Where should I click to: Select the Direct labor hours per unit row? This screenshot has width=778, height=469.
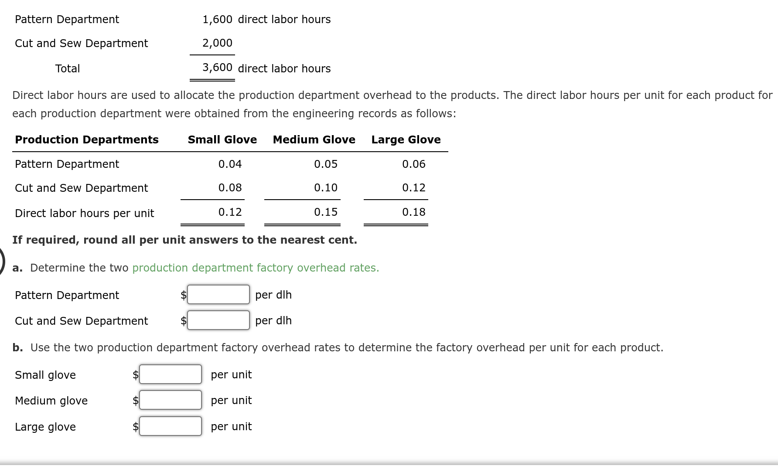pos(84,213)
